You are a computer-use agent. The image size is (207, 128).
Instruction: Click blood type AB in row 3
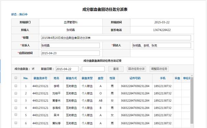pyautogui.click(x=100, y=101)
